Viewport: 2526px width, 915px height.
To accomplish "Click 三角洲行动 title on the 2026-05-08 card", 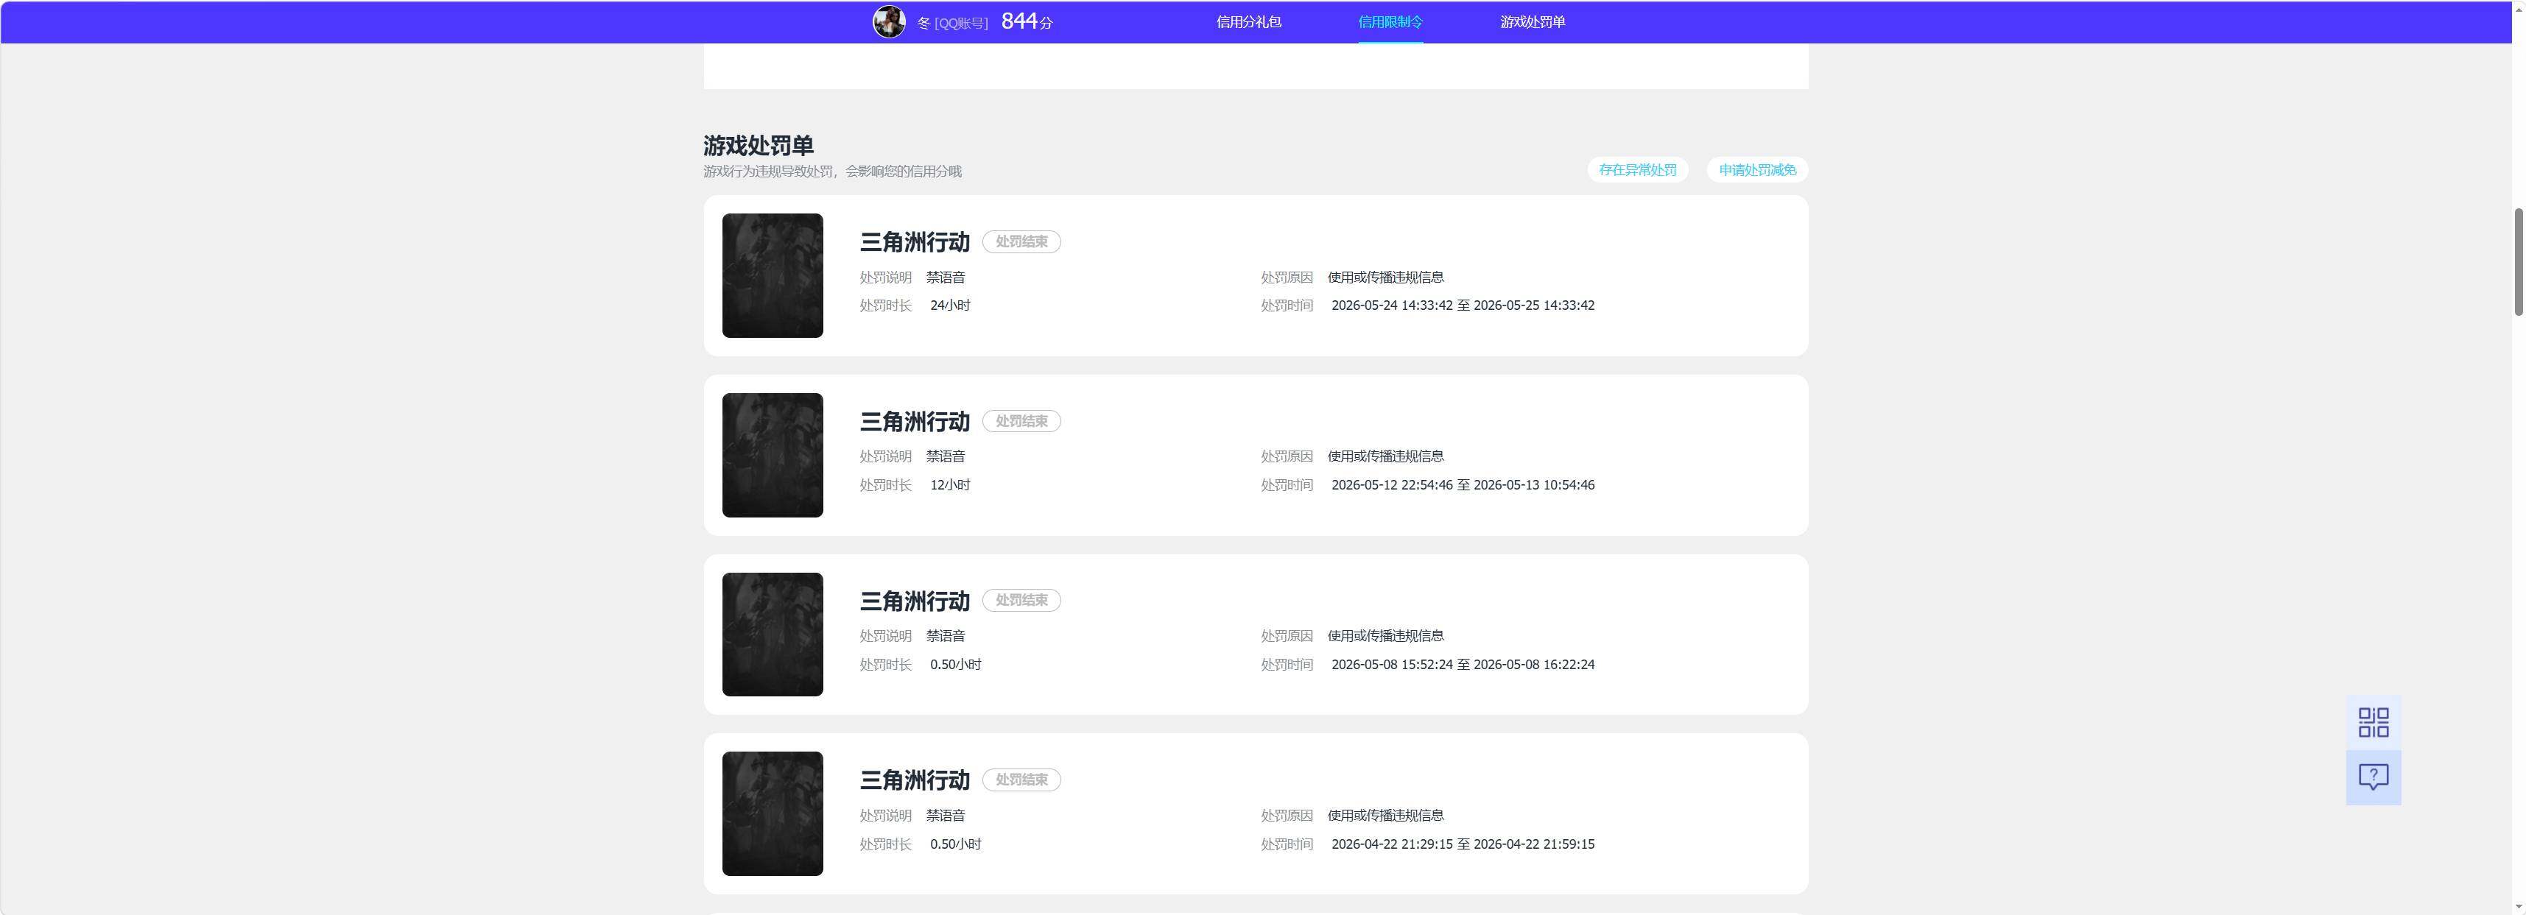I will pyautogui.click(x=914, y=601).
